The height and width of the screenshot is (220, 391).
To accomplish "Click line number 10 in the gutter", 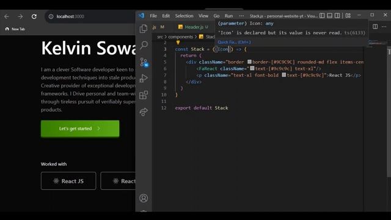I will (x=164, y=95).
